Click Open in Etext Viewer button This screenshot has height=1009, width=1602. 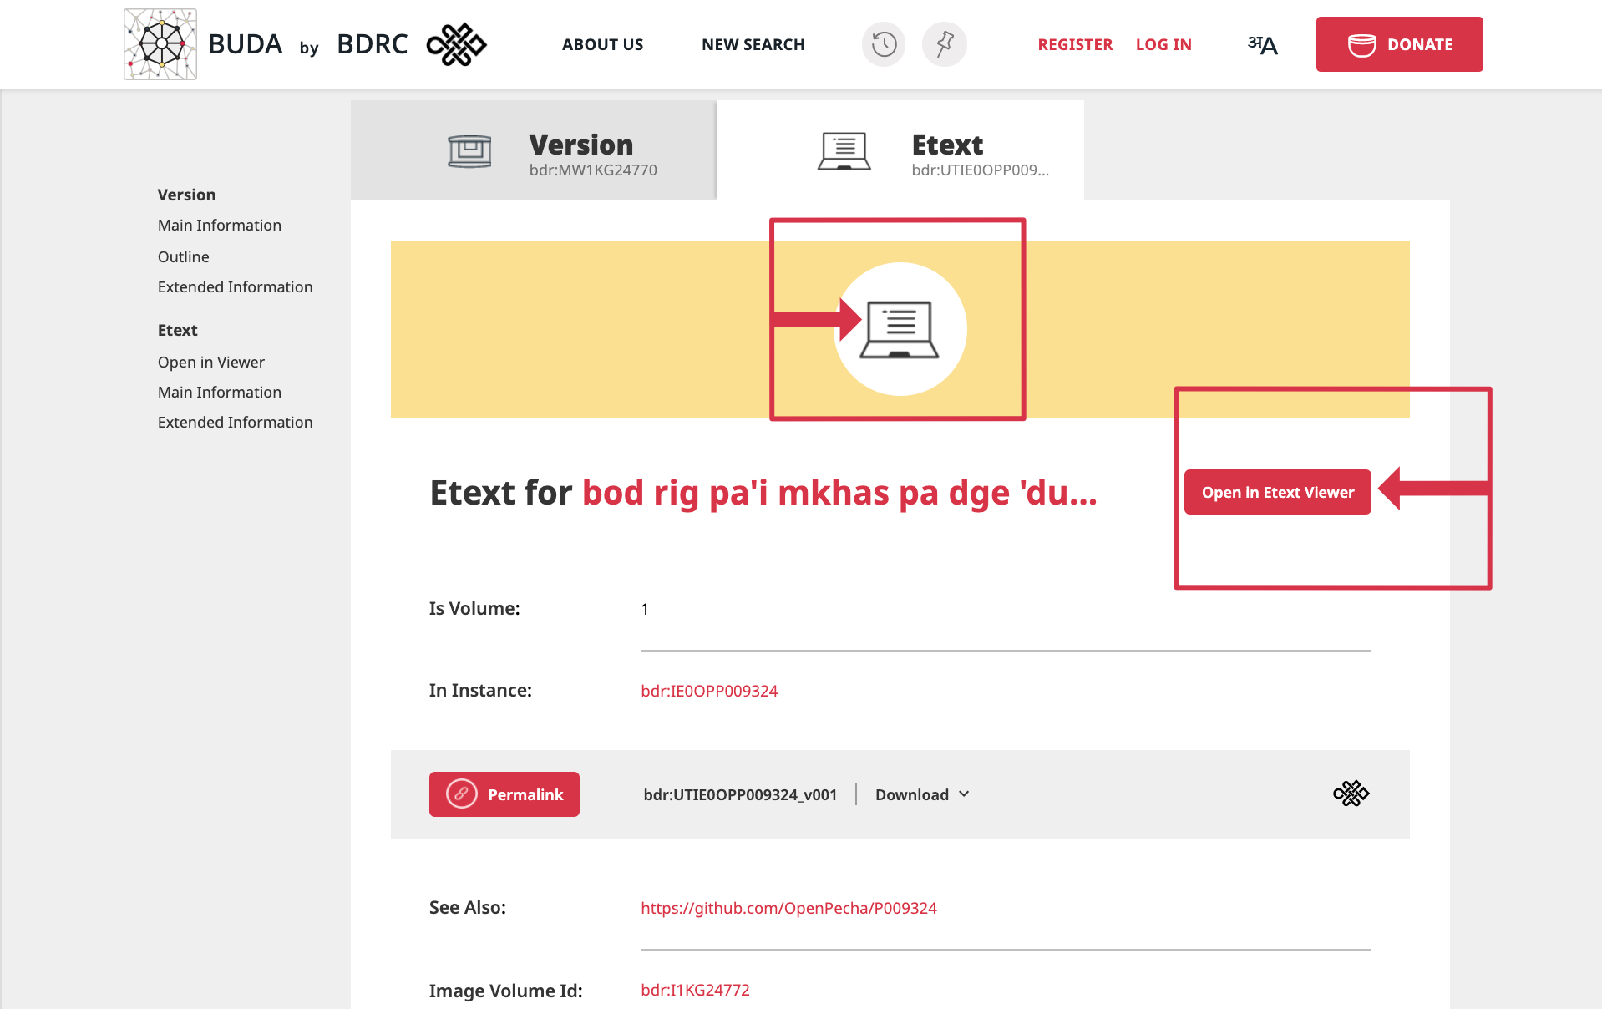(x=1278, y=492)
